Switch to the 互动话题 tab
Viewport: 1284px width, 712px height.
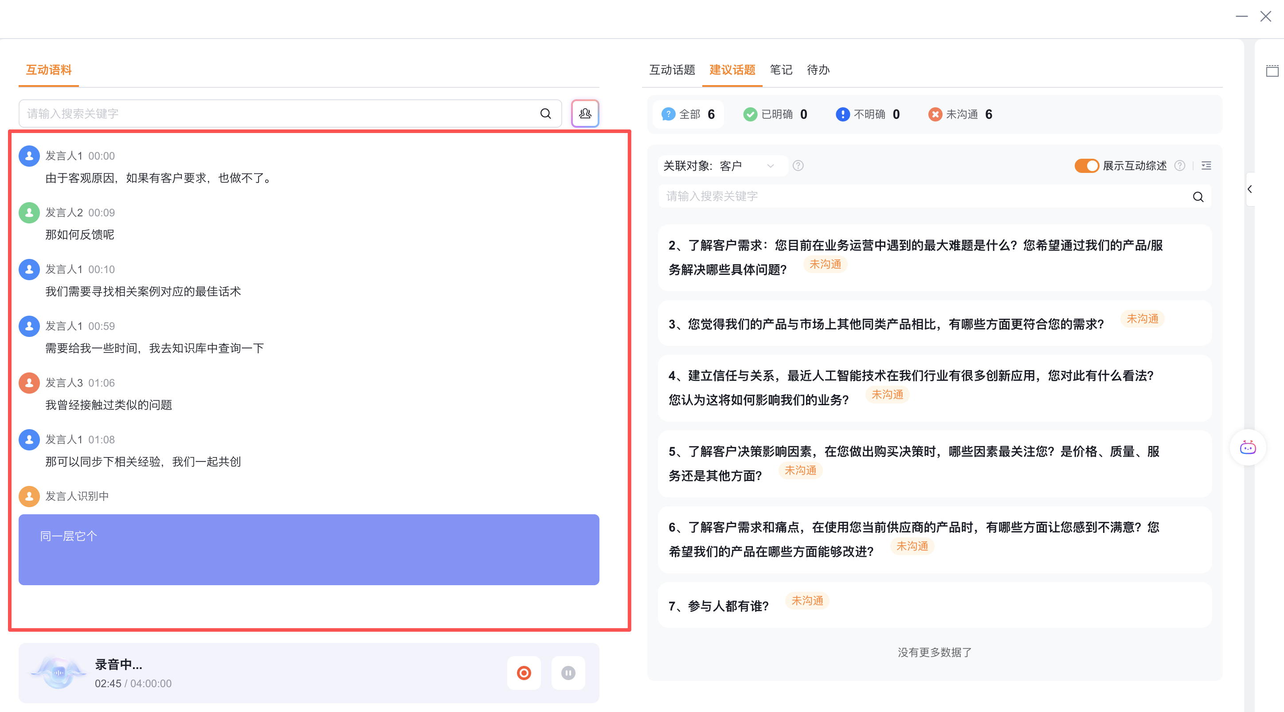point(672,70)
